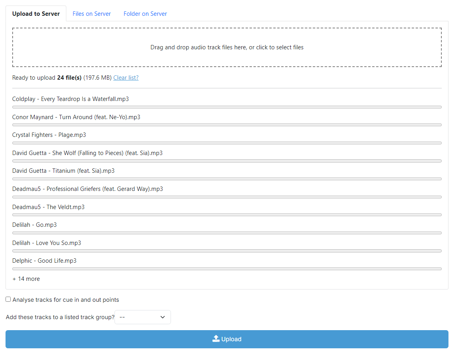Select David Guetta - She Wolf file name

tap(87, 153)
